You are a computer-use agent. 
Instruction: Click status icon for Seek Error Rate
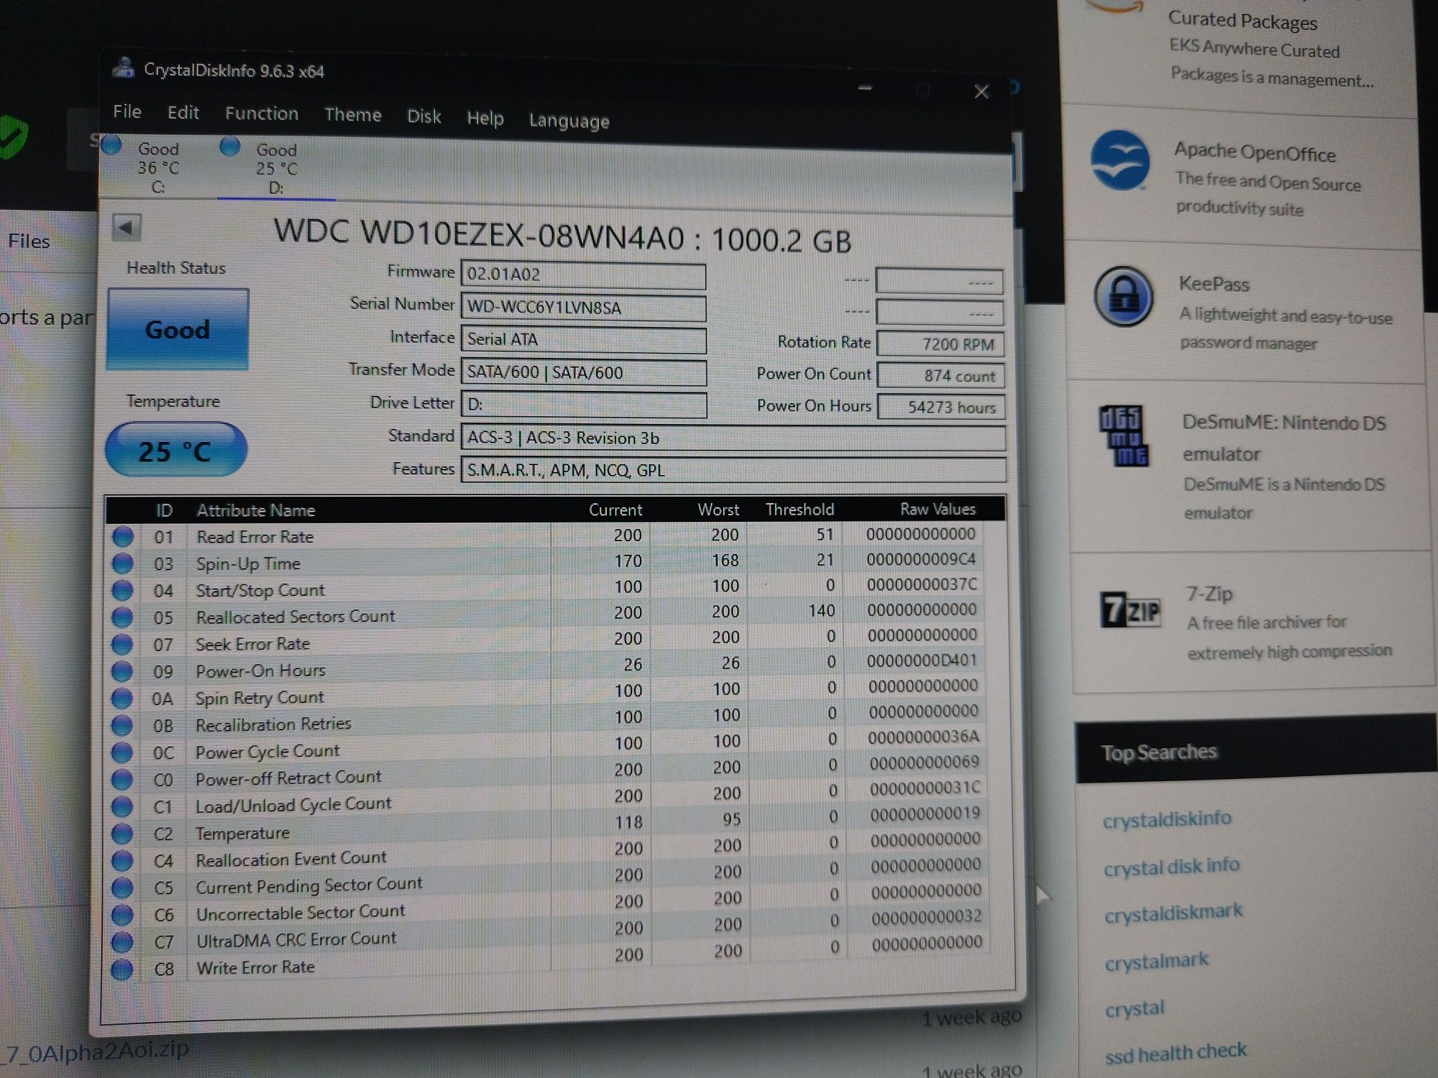coord(122,644)
